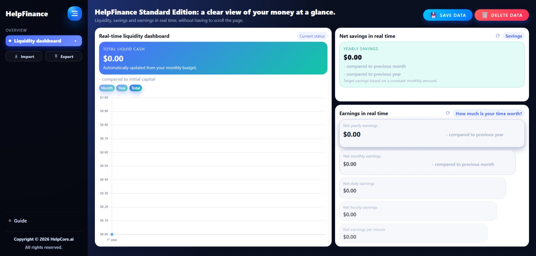Expand the Net yearly earnings card
Image resolution: width=536 pixels, height=256 pixels.
tap(432, 133)
